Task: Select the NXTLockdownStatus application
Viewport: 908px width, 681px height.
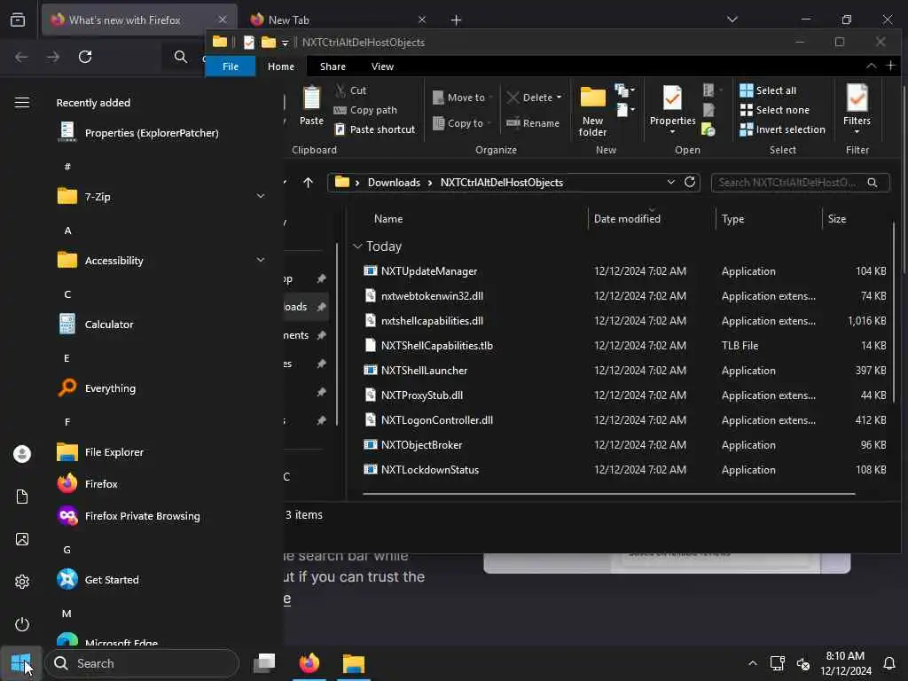Action: click(430, 470)
